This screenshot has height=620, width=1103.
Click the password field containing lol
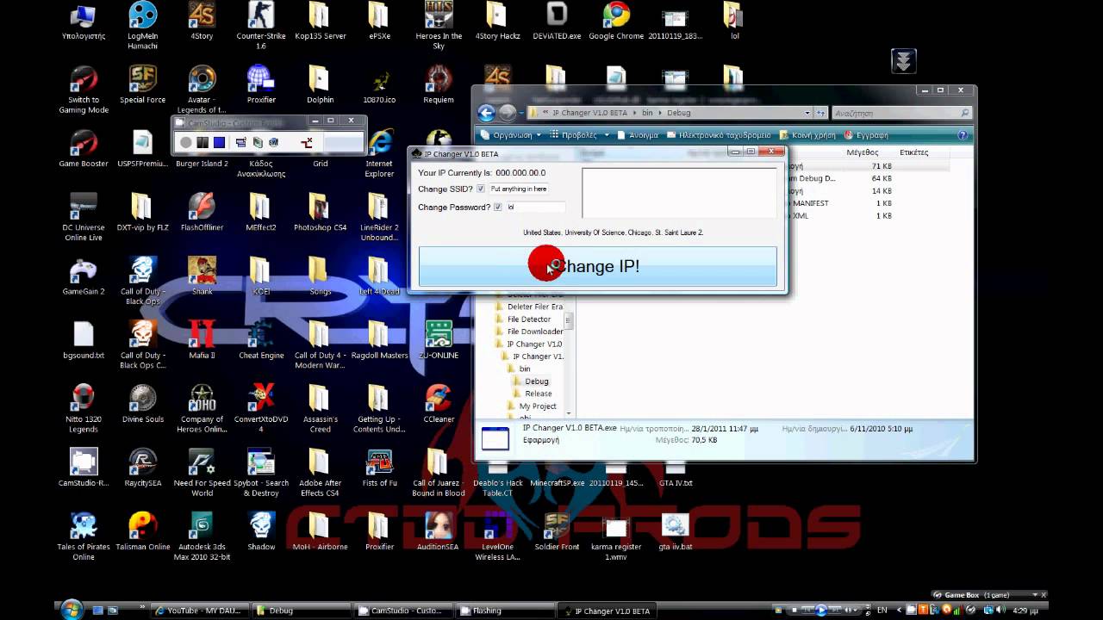point(535,207)
